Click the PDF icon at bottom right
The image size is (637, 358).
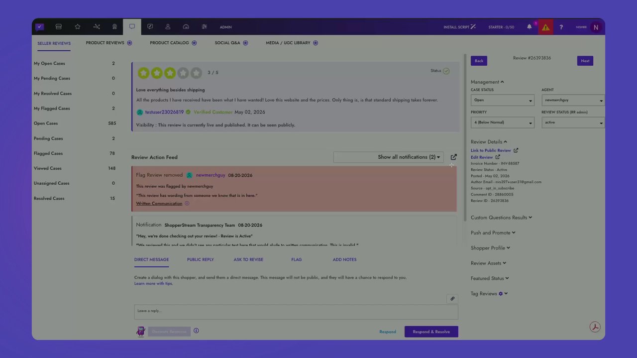(x=595, y=327)
